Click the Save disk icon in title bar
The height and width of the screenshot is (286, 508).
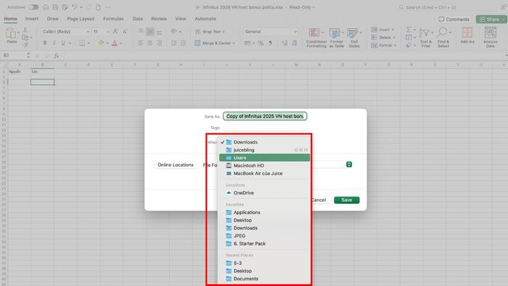55,7
